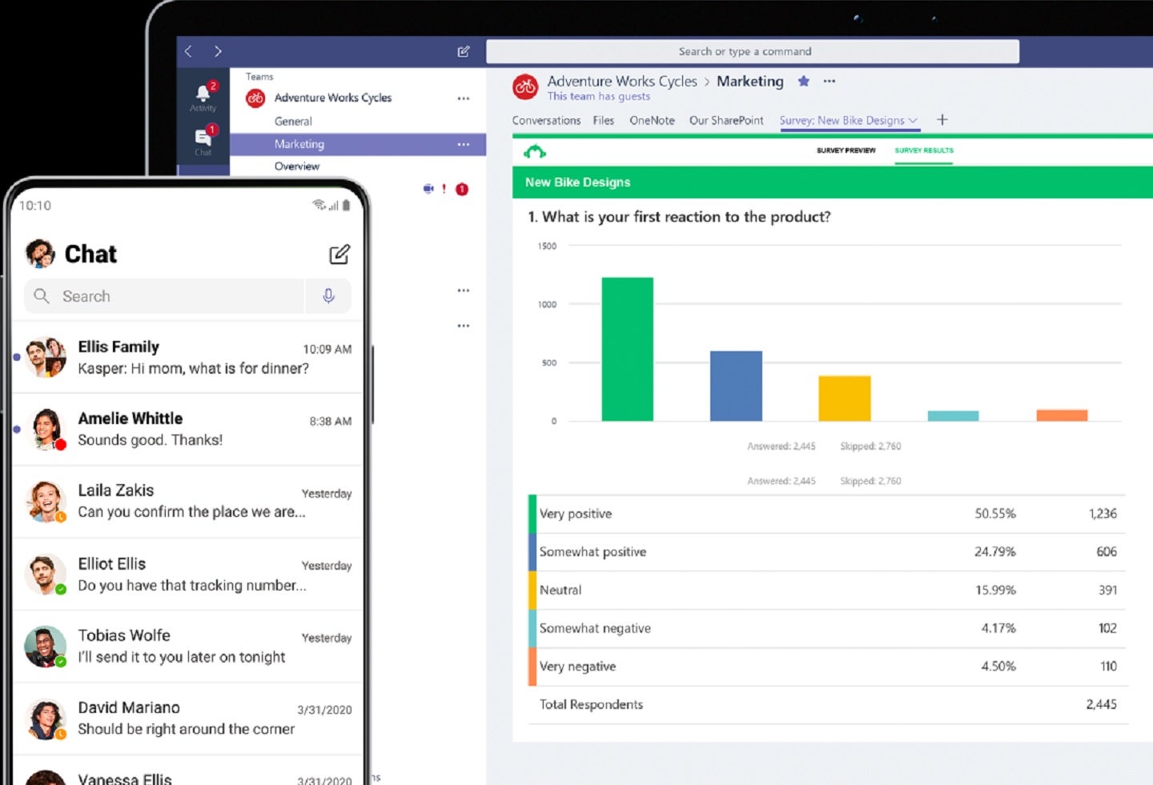Image resolution: width=1153 pixels, height=785 pixels.
Task: Favorite the Marketing channel with the star
Action: (x=804, y=81)
